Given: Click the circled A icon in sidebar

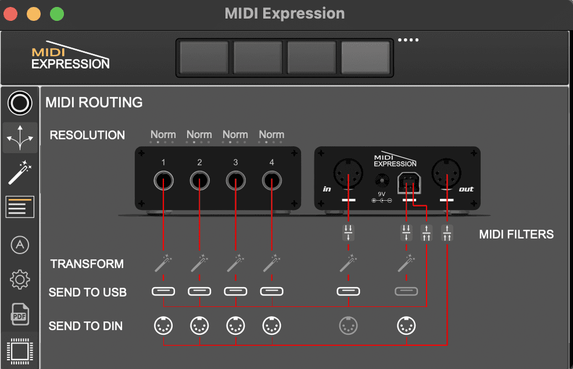Looking at the screenshot, I should coord(20,245).
